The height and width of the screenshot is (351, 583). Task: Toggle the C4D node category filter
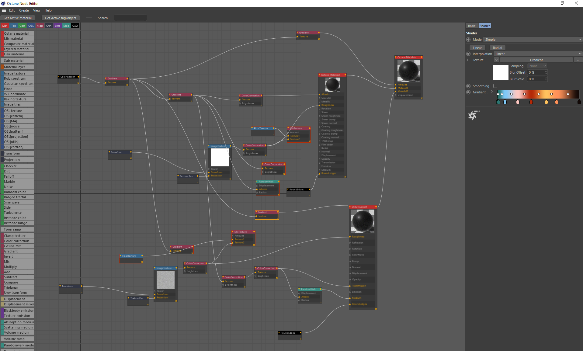75,26
